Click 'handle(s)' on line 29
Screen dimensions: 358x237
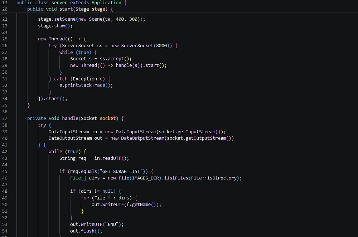[x=128, y=66]
